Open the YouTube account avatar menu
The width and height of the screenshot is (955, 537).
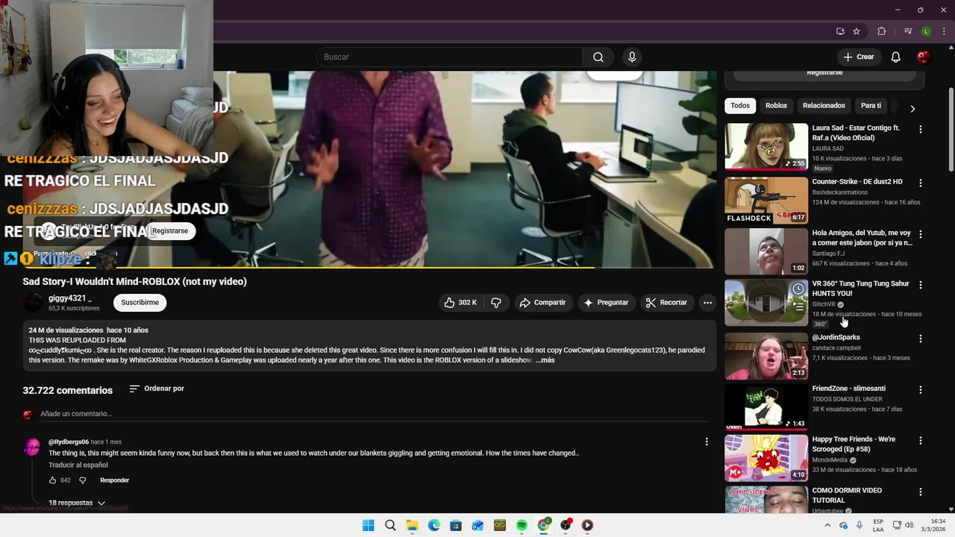tap(924, 57)
